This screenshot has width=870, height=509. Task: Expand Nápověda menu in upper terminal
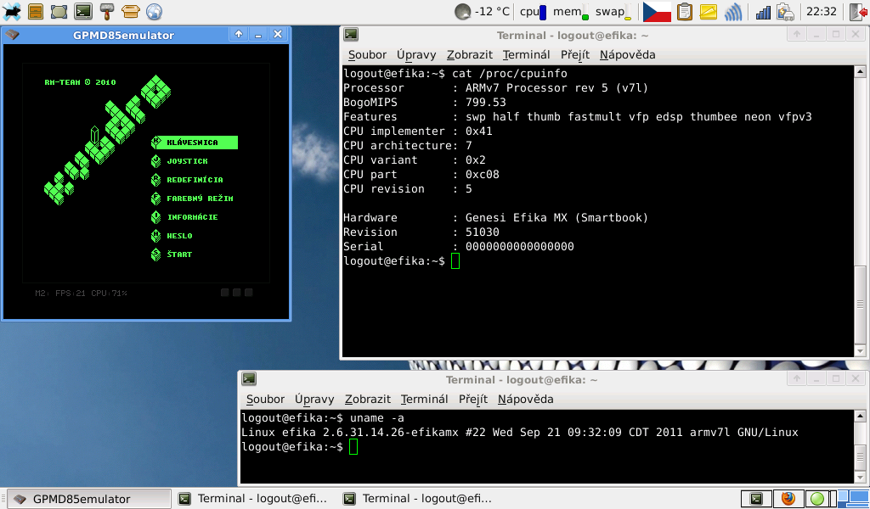[627, 54]
